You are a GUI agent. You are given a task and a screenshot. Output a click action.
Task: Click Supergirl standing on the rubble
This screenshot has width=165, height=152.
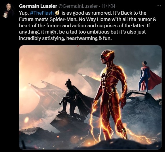pyautogui.click(x=146, y=76)
